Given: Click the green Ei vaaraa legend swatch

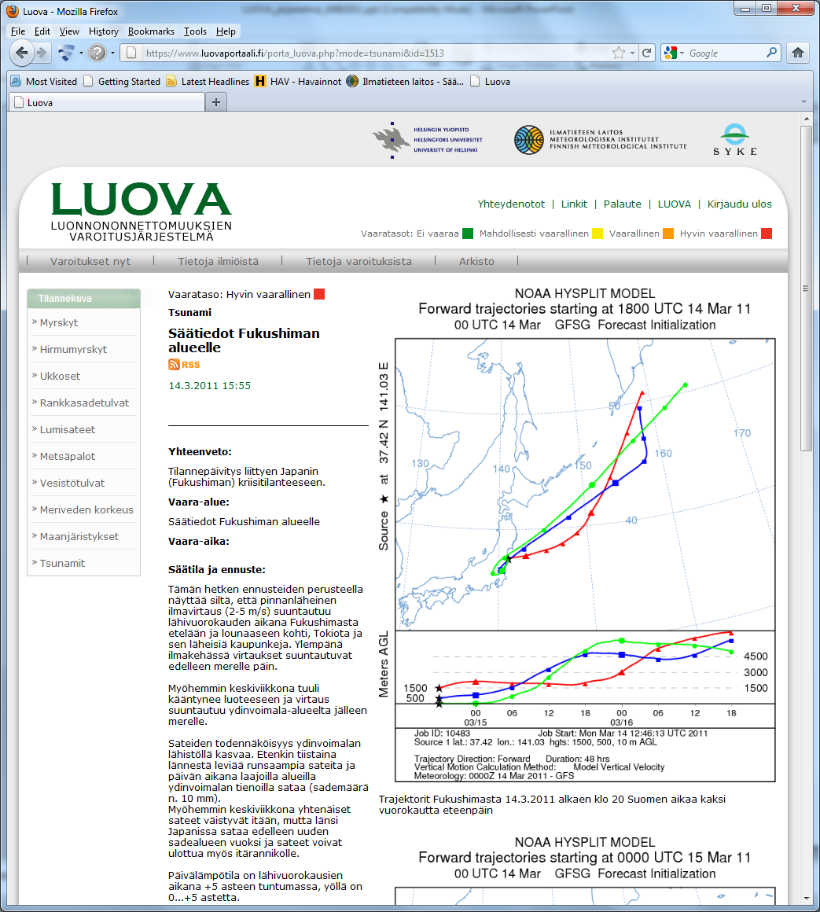Looking at the screenshot, I should coord(468,234).
